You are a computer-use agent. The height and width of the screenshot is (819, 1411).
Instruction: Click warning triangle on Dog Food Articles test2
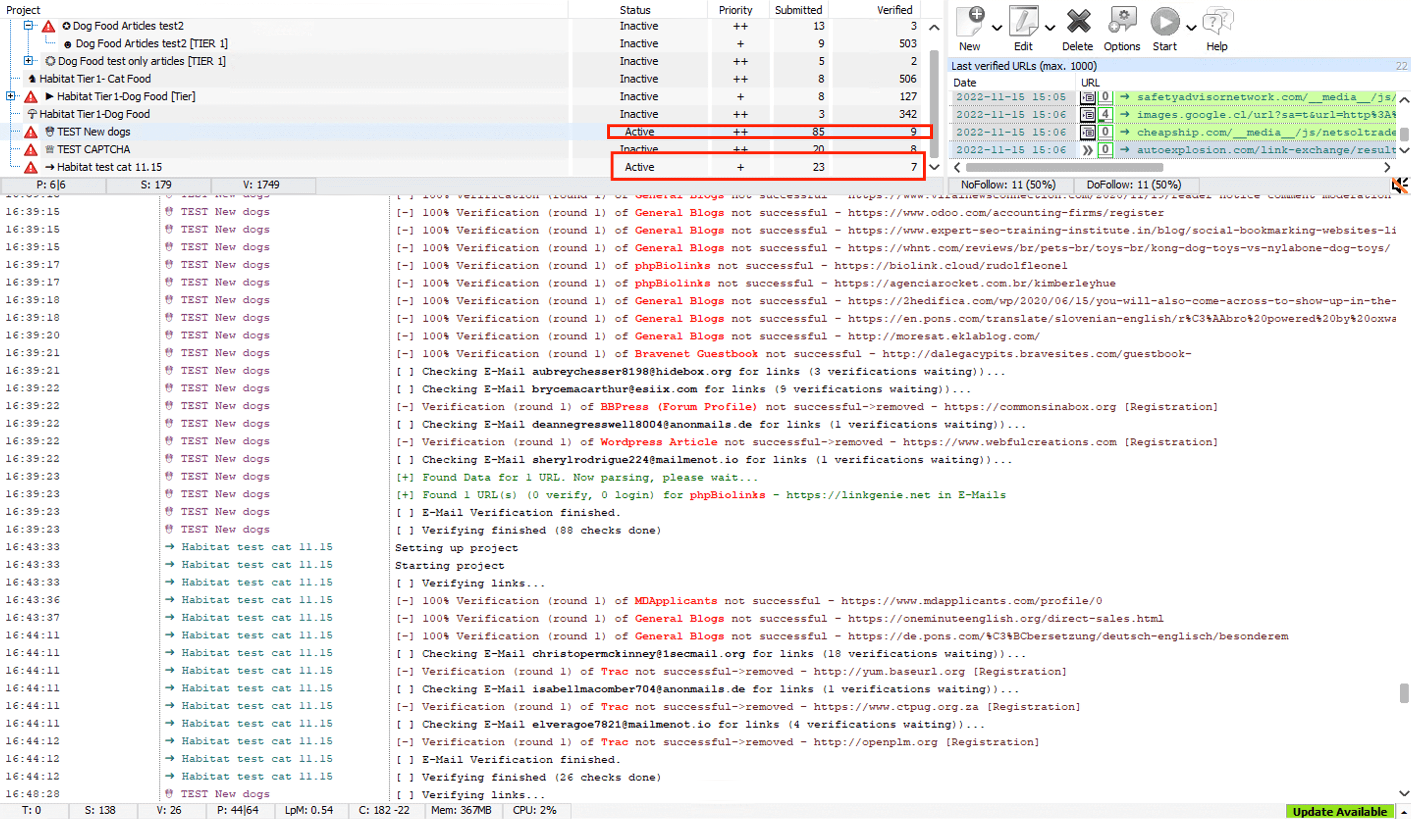(x=49, y=26)
